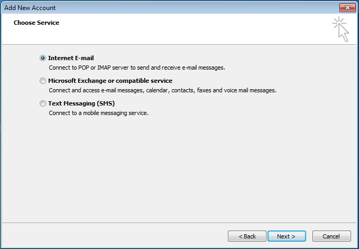Select the Text Messaging (SMS) radio button

coord(43,103)
